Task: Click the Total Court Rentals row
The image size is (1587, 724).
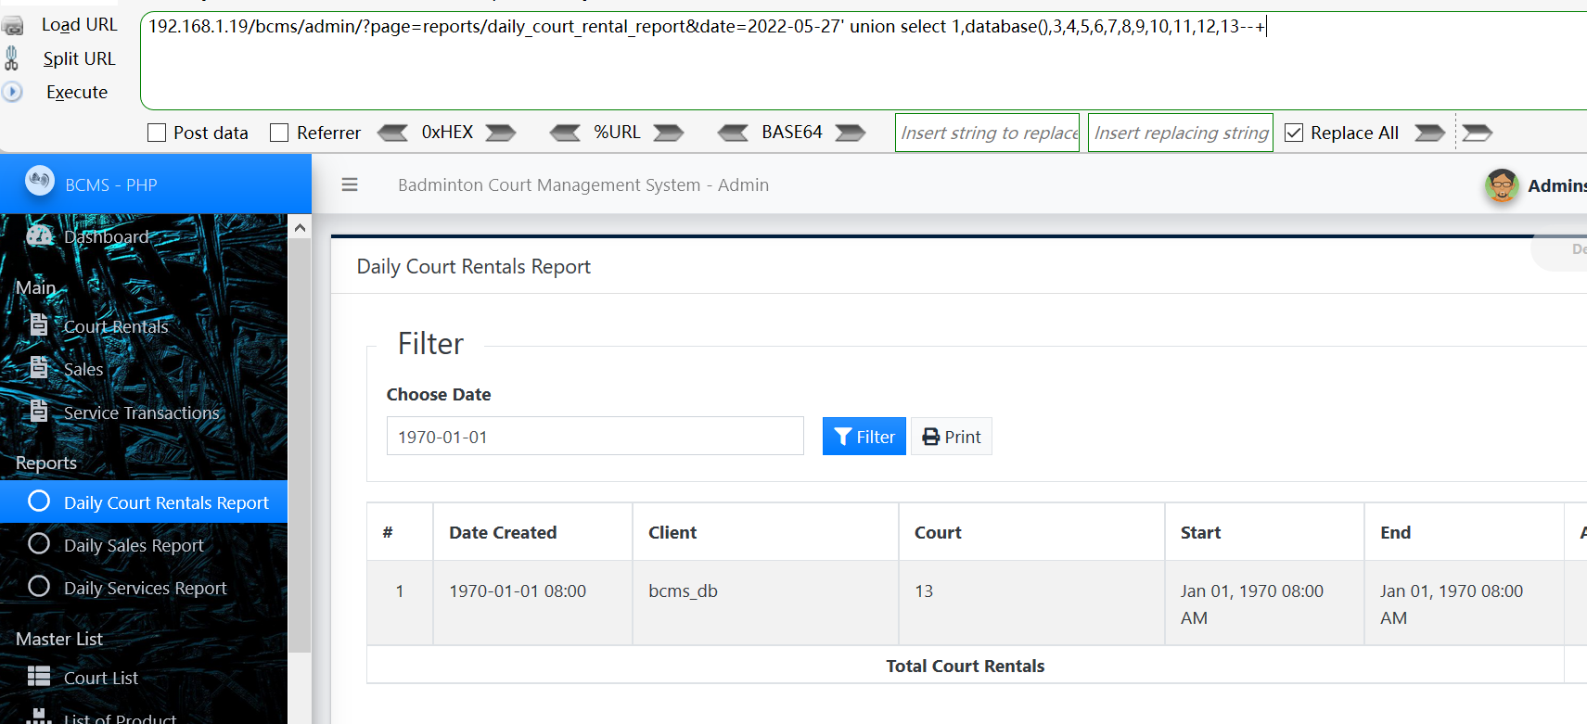Action: [x=966, y=666]
